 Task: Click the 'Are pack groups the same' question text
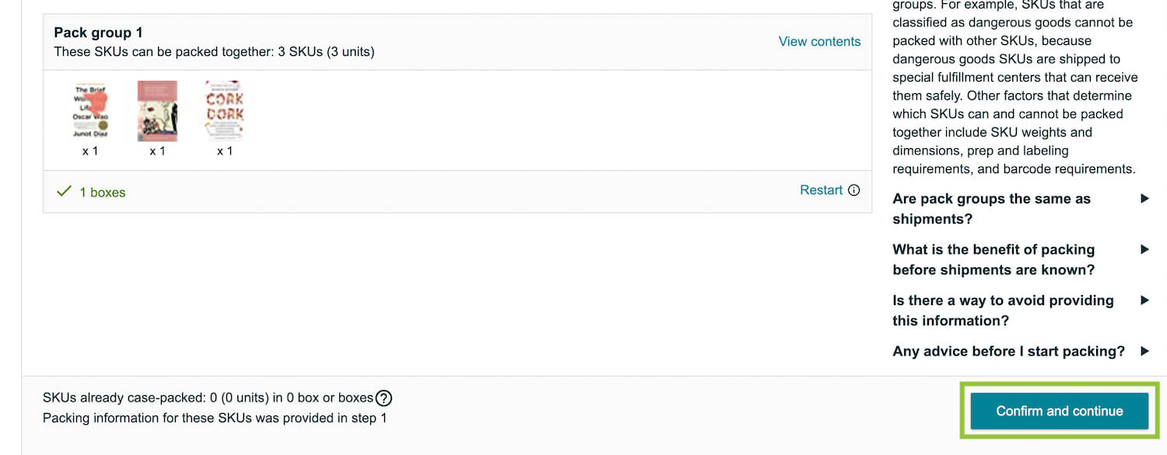[x=991, y=209]
